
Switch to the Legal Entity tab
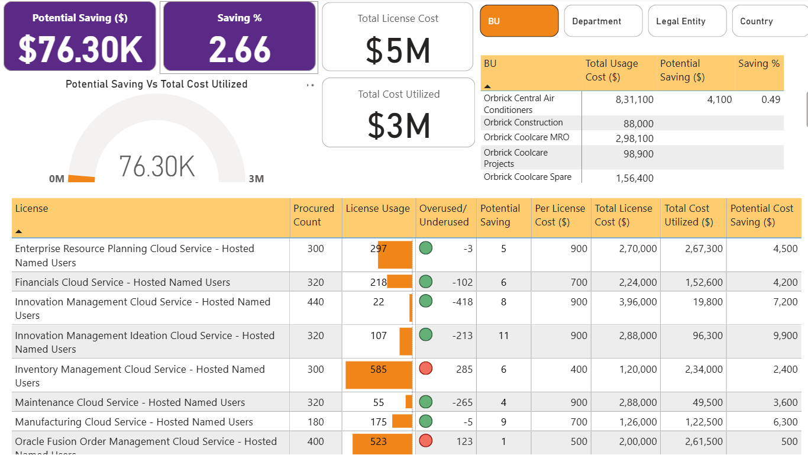click(687, 21)
